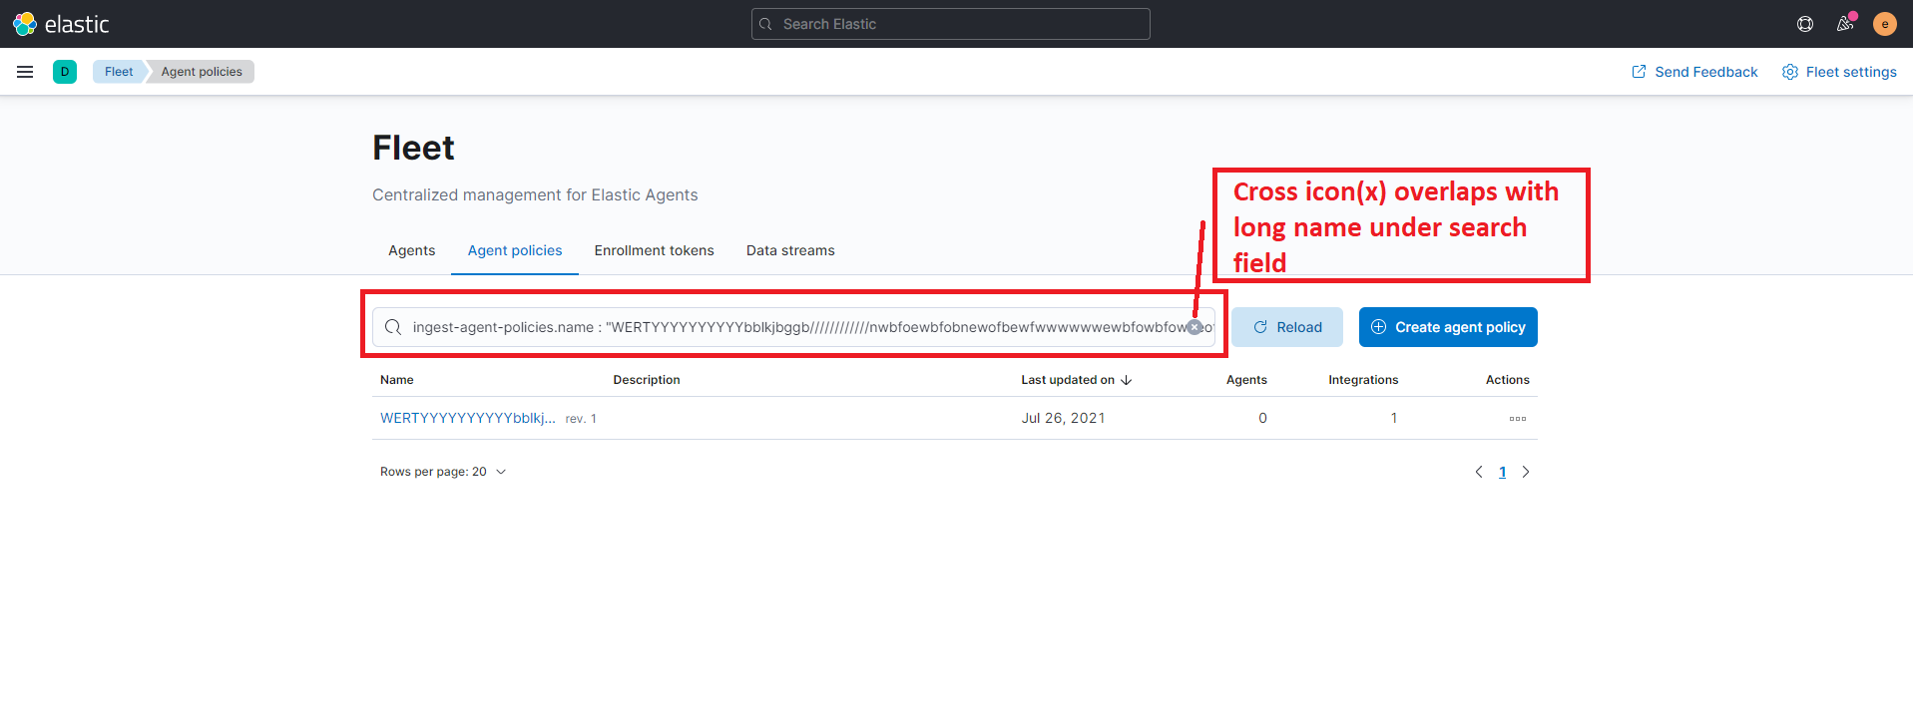This screenshot has width=1913, height=727.
Task: Click the magnifier icon in the policy search field
Action: (x=393, y=327)
